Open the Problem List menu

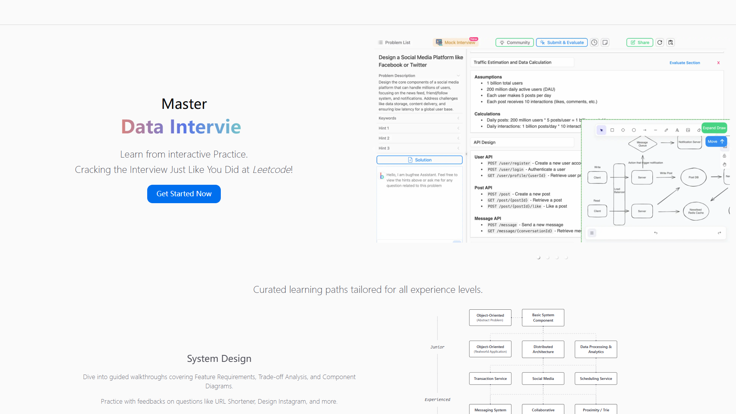(394, 43)
